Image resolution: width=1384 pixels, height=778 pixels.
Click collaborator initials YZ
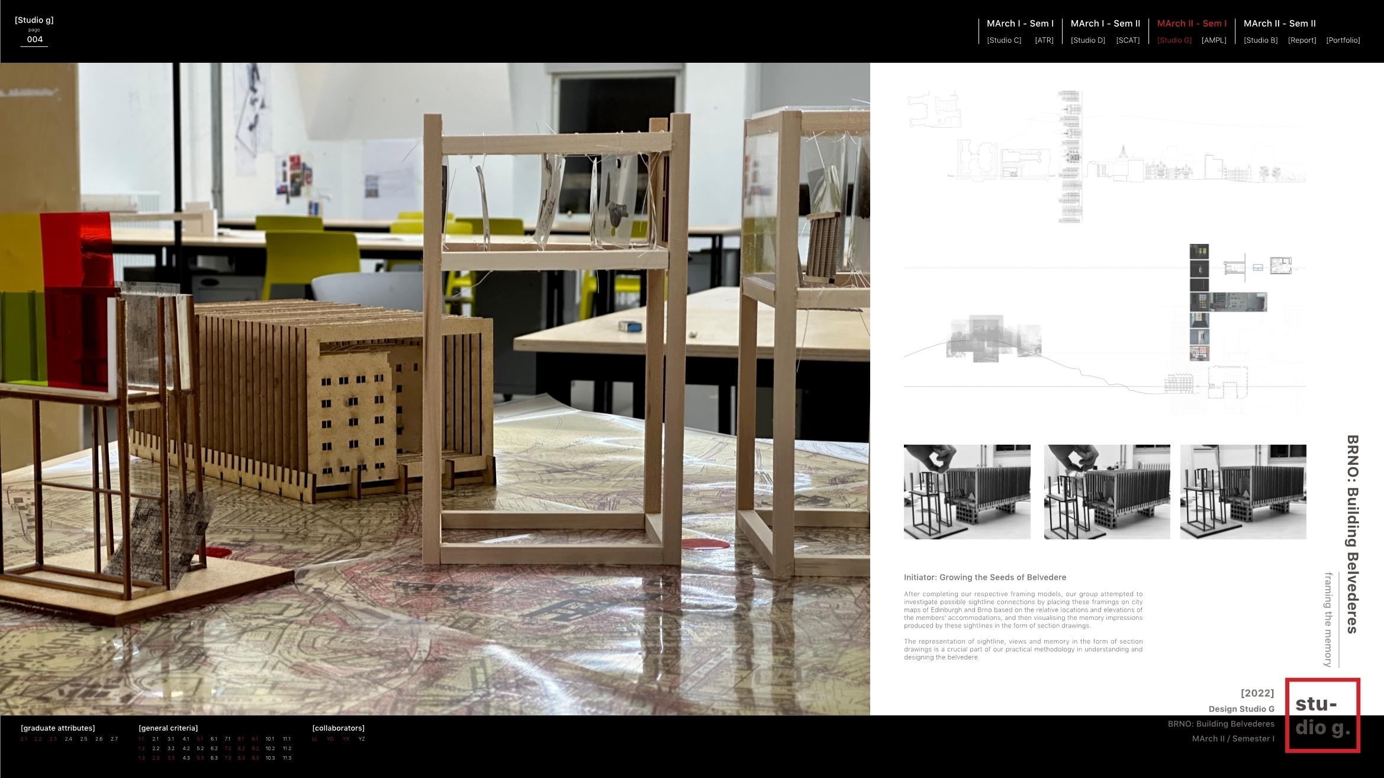[362, 739]
